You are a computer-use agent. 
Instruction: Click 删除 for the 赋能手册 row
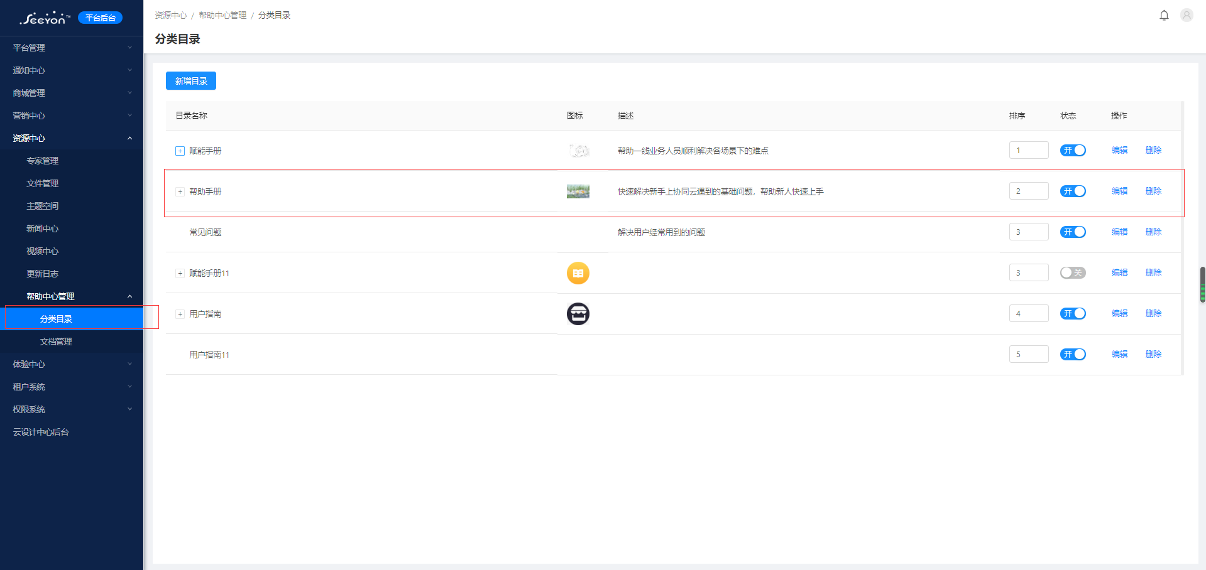1153,151
